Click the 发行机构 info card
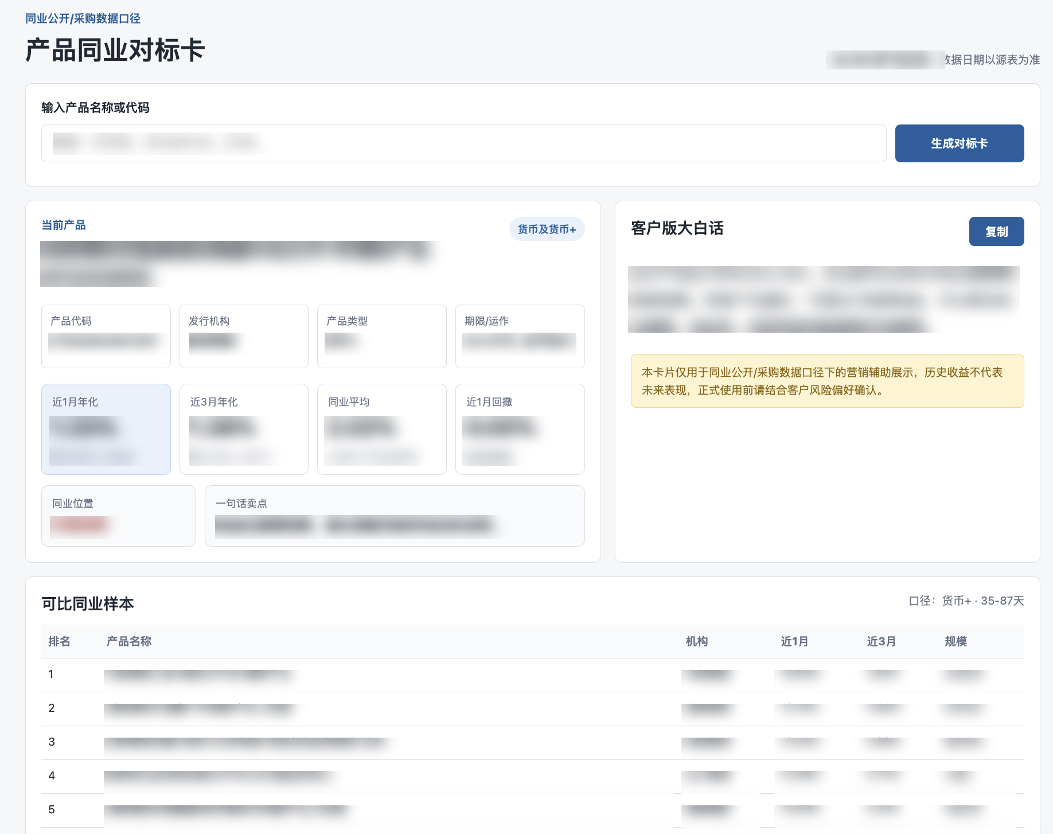 pyautogui.click(x=244, y=336)
